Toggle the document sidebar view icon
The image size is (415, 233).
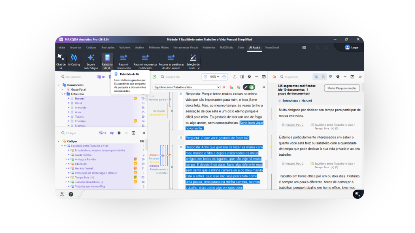coord(242,77)
